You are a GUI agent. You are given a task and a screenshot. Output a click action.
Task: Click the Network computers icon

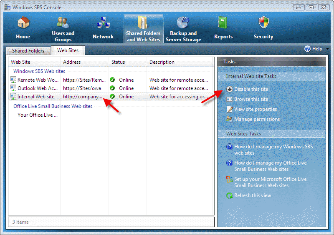(x=103, y=22)
